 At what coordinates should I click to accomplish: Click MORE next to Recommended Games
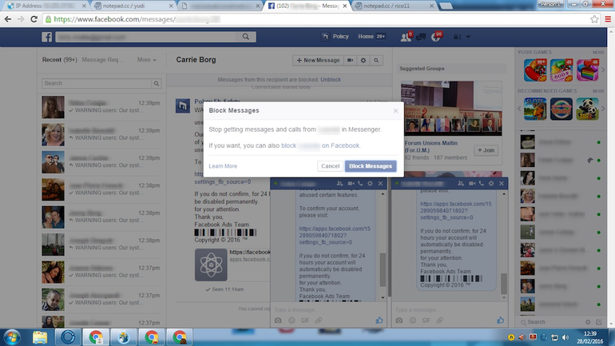point(598,91)
